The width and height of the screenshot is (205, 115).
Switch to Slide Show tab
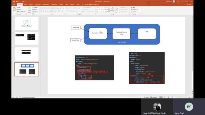pyautogui.click(x=54, y=4)
